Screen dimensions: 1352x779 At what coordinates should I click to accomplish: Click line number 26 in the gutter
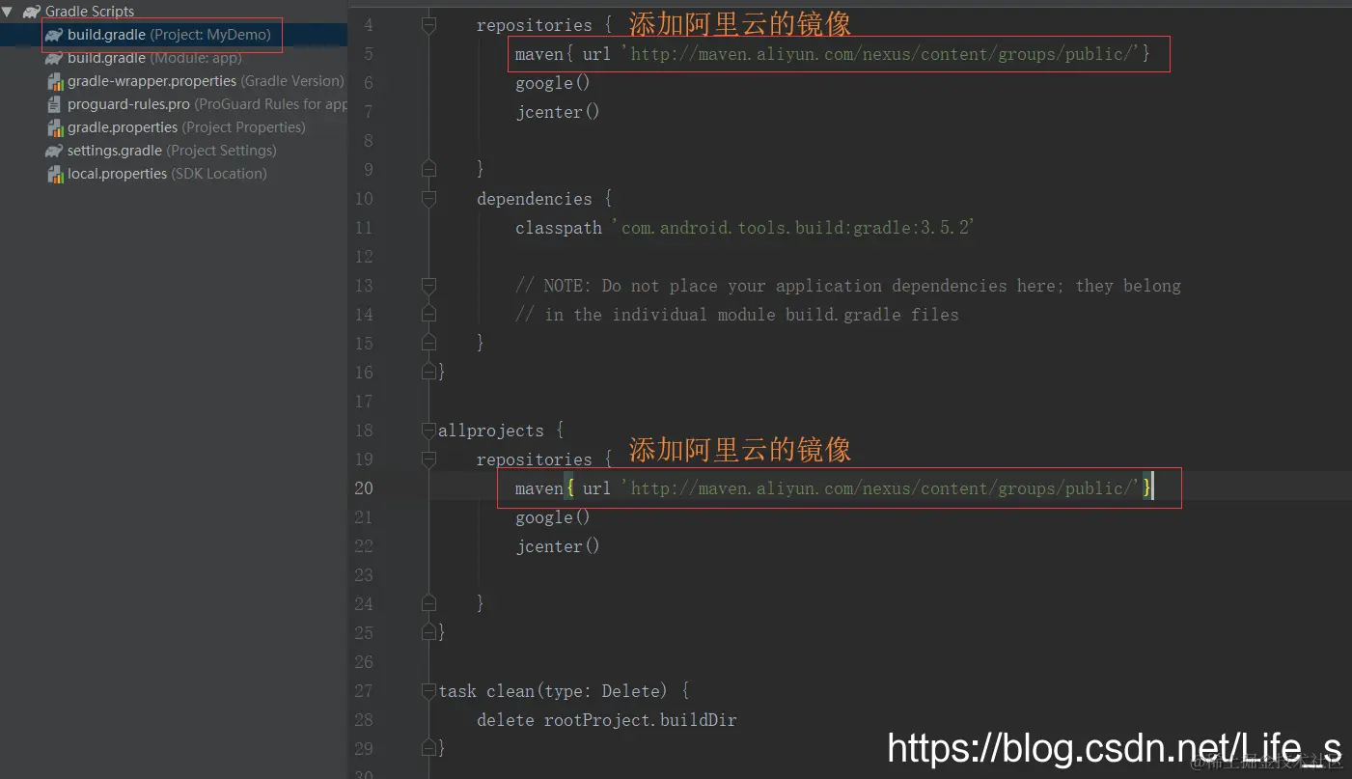point(364,662)
